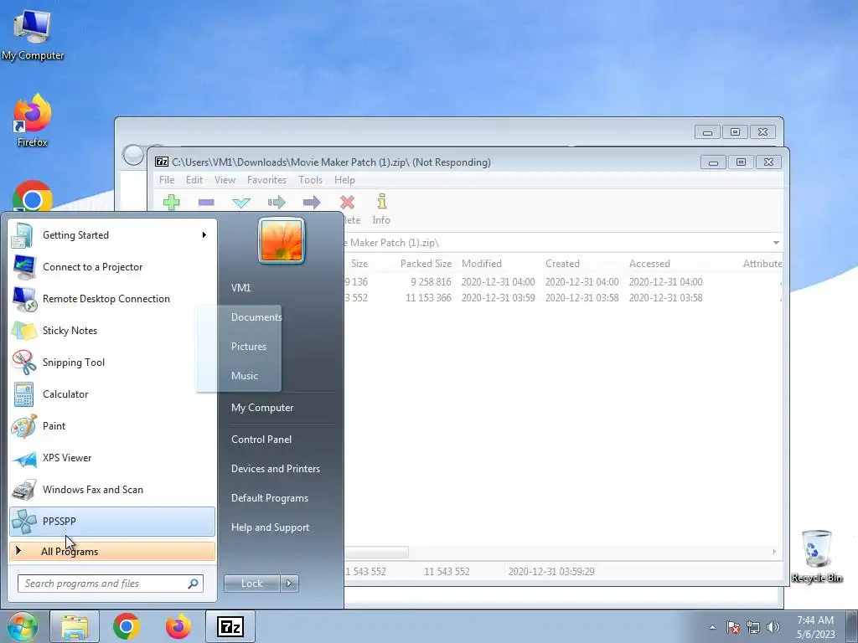Click the Action Center flag tray icon
The width and height of the screenshot is (858, 643).
tap(733, 627)
